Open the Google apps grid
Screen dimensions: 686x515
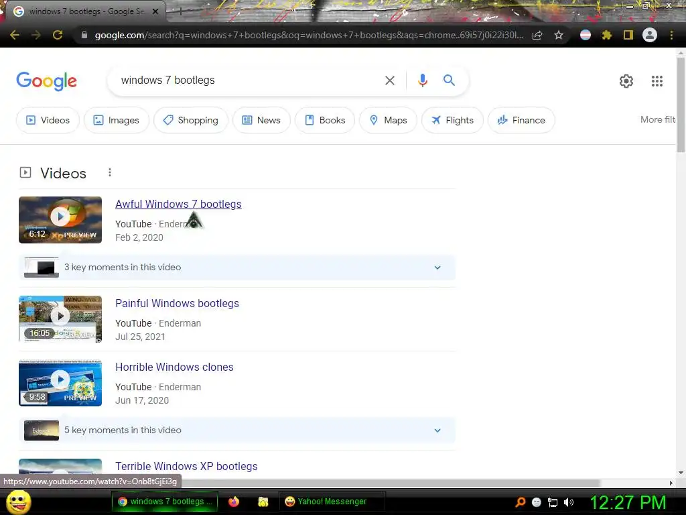click(x=657, y=81)
